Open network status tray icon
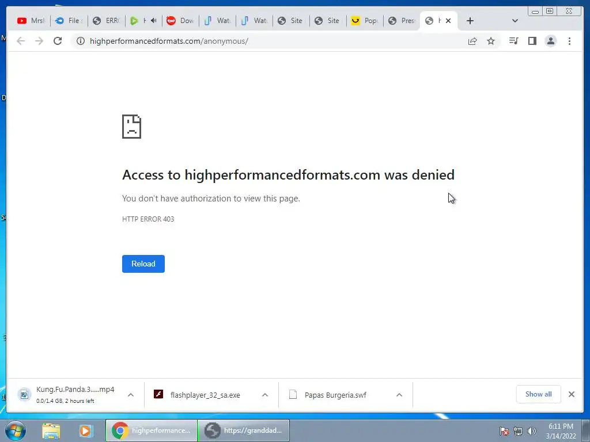This screenshot has height=442, width=590. click(x=518, y=431)
